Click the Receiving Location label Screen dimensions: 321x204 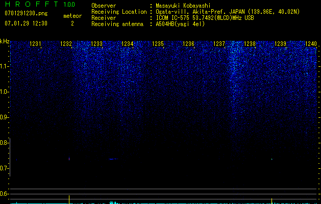click(119, 12)
